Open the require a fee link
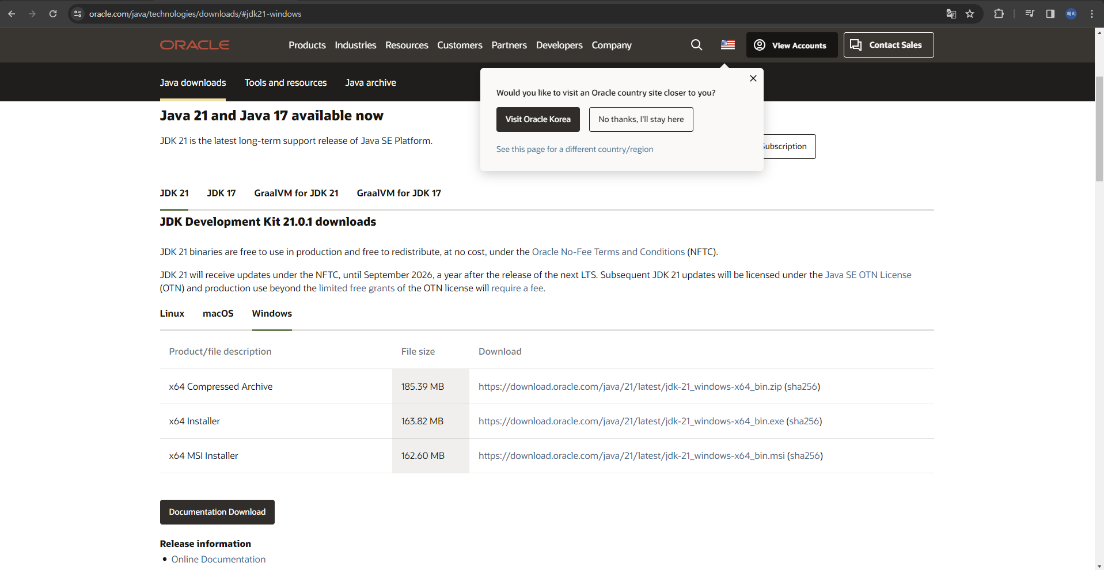The height and width of the screenshot is (570, 1104). pos(517,288)
